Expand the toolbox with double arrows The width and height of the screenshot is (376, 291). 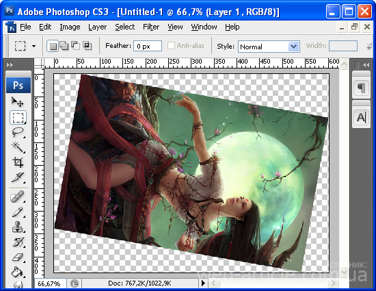[10, 65]
